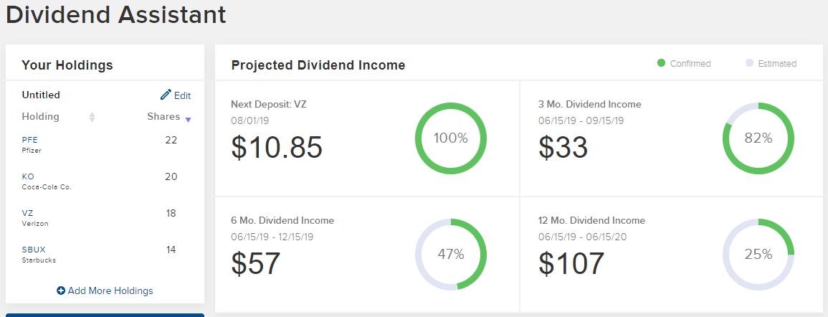Screen dimensions: 828x317
Task: Click the Add More Holdings link
Action: pyautogui.click(x=110, y=290)
